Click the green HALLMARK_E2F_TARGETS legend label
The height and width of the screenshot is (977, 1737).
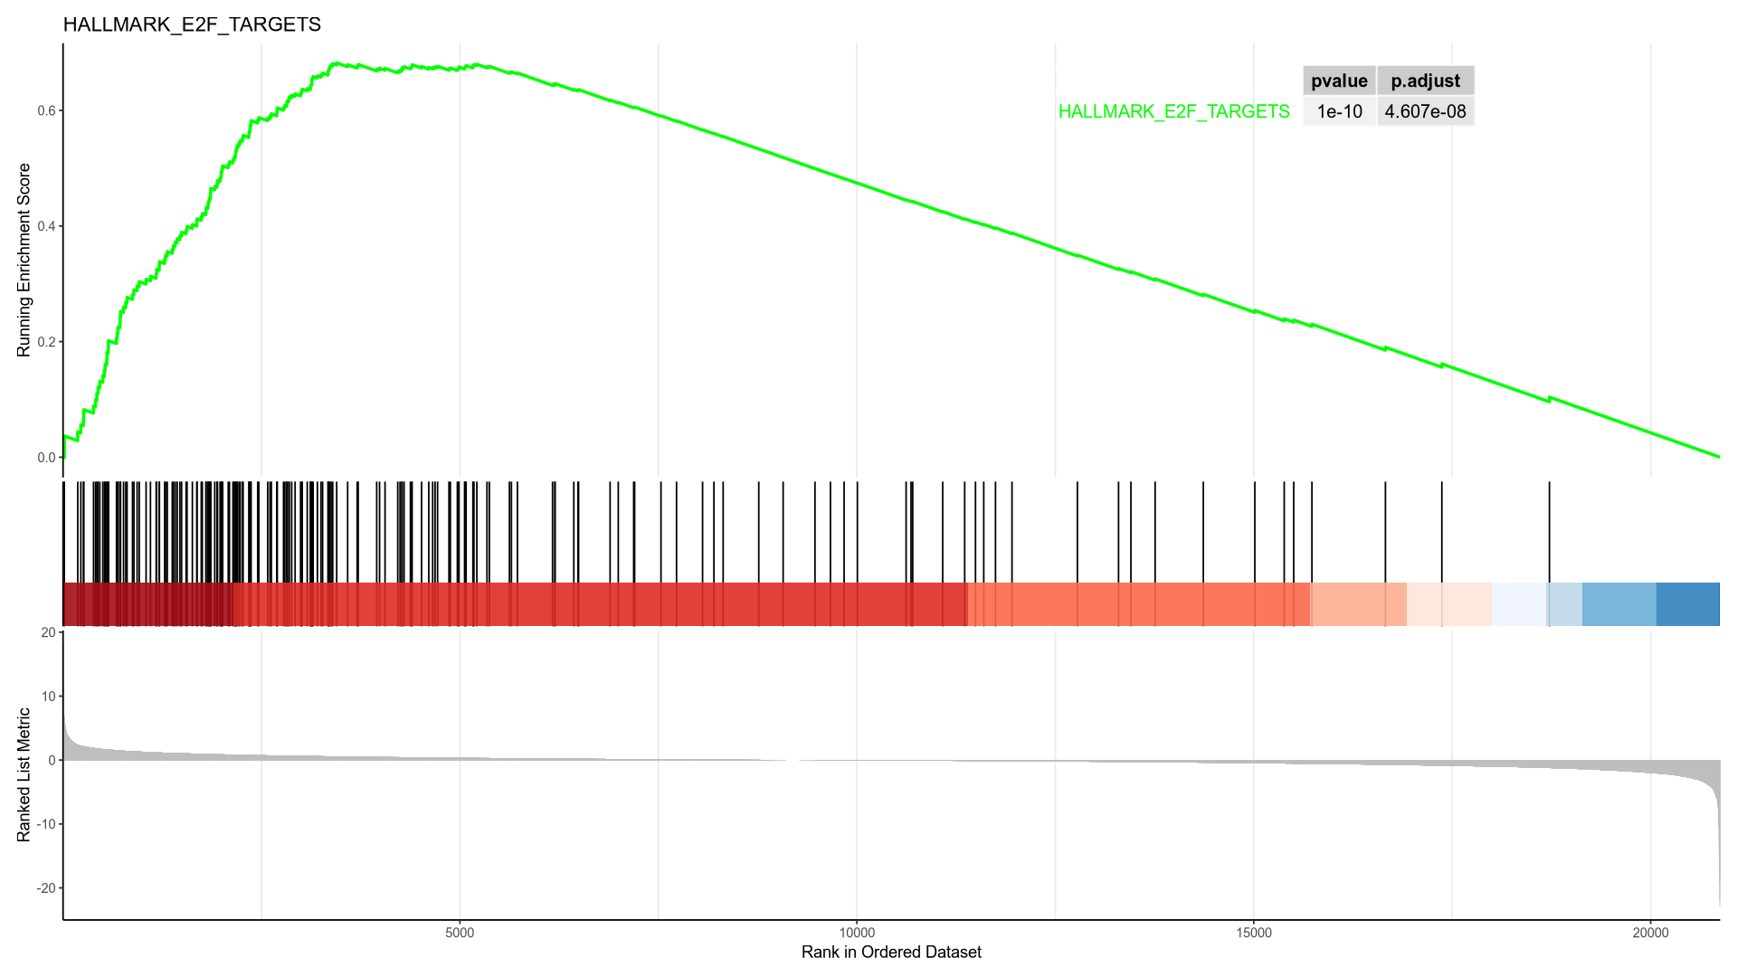(x=1173, y=111)
